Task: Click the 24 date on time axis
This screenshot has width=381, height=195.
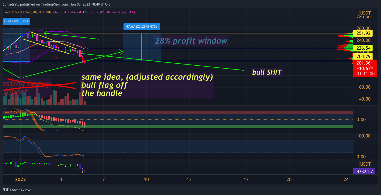Action: [346, 179]
